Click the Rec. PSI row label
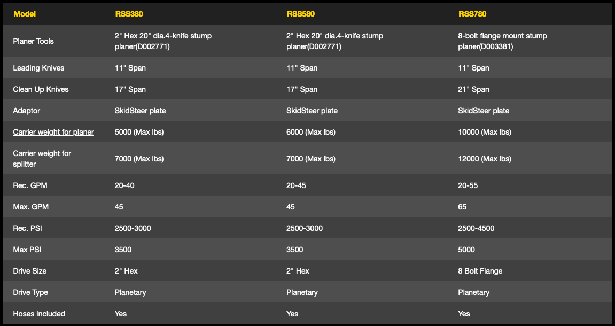The width and height of the screenshot is (615, 326). click(x=28, y=228)
